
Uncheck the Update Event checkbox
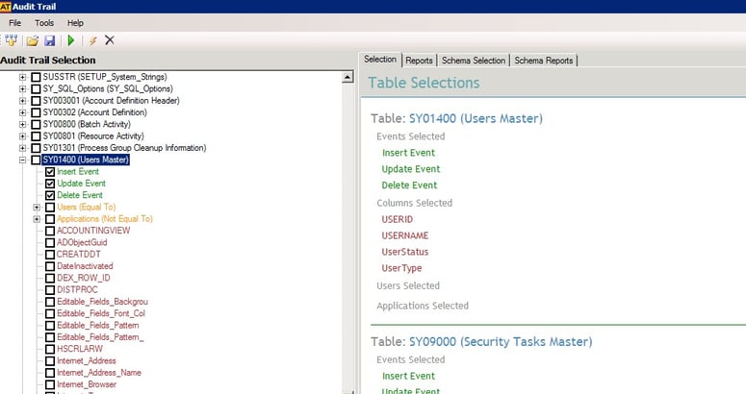[x=50, y=184]
